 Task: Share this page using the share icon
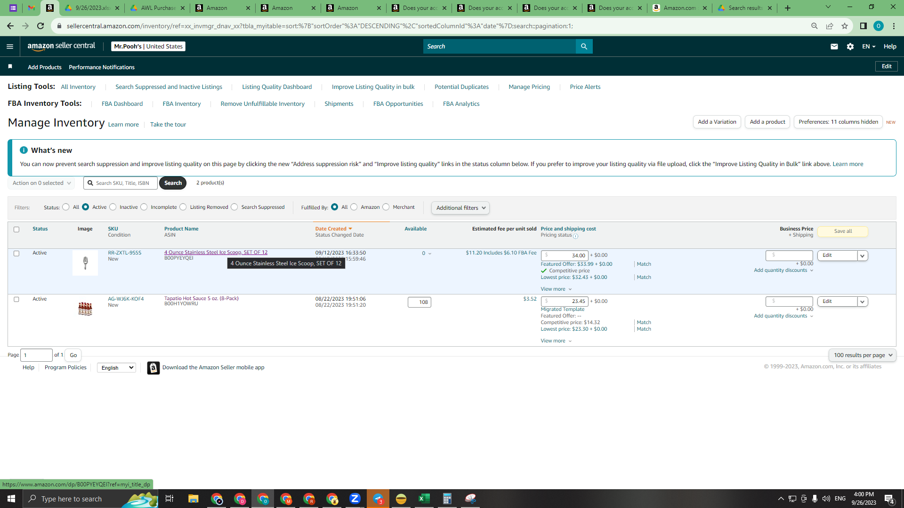pos(830,26)
